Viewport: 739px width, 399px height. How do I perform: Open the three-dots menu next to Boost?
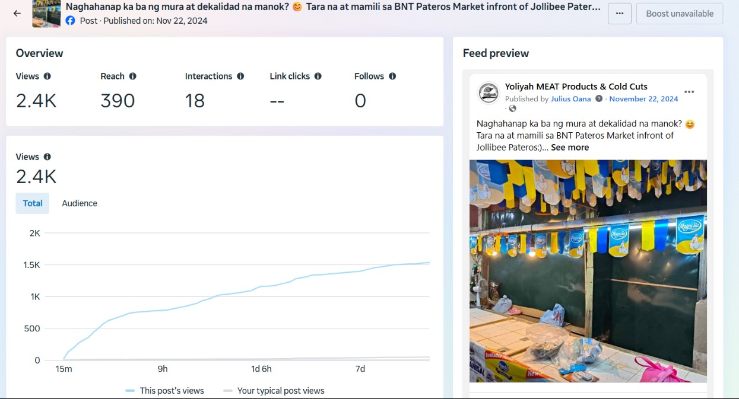[619, 14]
